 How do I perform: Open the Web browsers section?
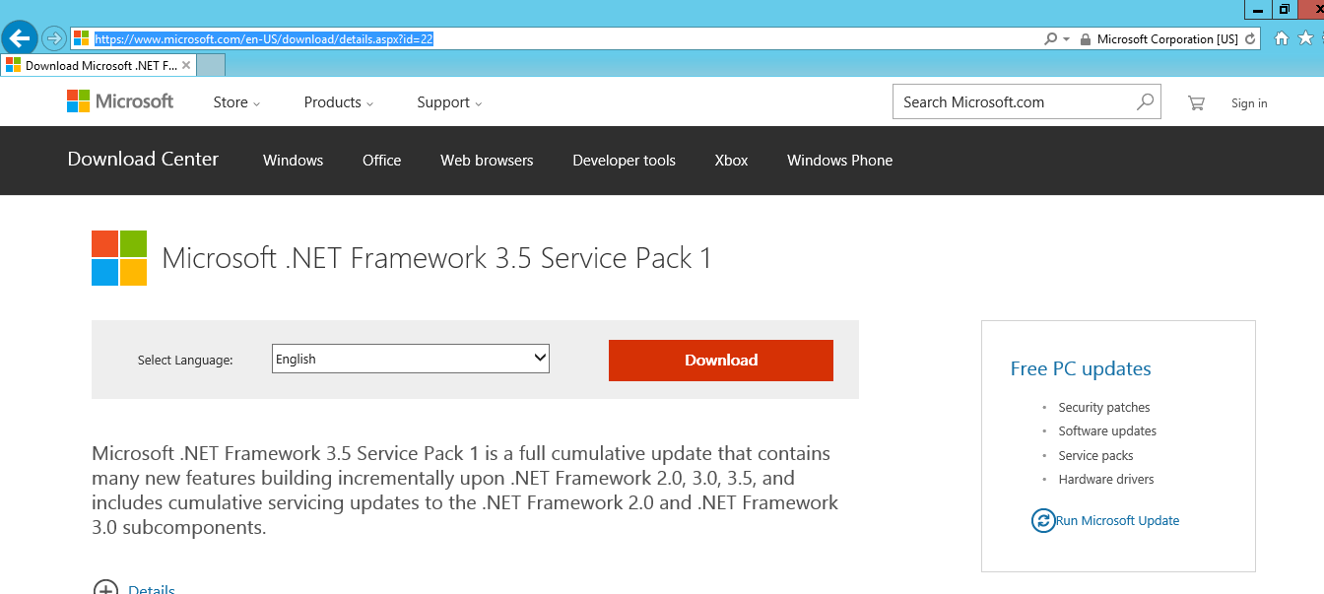click(487, 161)
